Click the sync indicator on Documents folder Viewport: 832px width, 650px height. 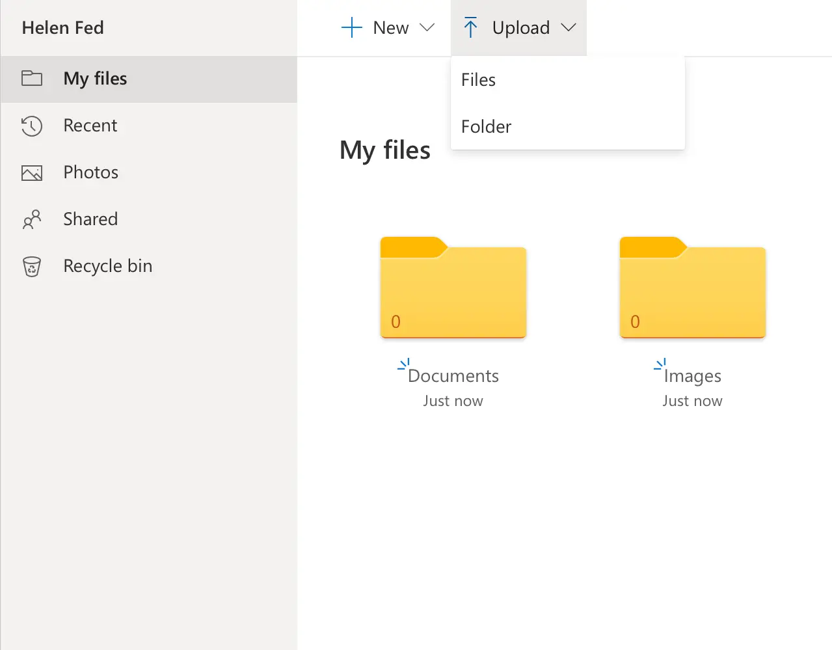404,364
